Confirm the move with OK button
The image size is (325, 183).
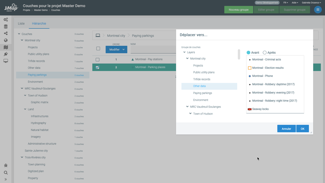[302, 129]
